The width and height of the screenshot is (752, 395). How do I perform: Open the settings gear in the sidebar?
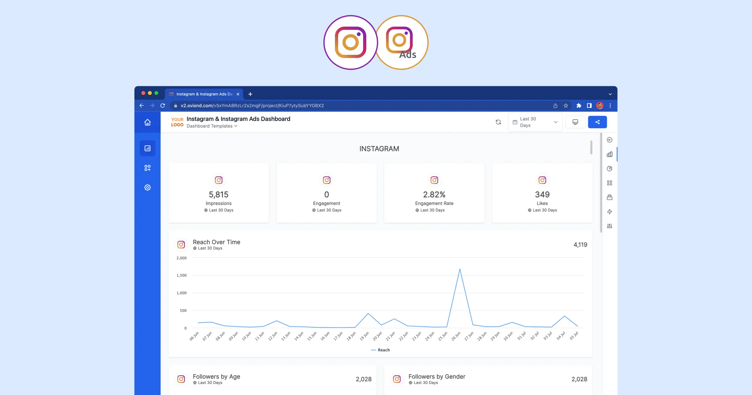(148, 187)
